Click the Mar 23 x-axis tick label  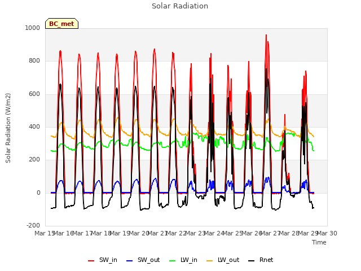[195, 233]
